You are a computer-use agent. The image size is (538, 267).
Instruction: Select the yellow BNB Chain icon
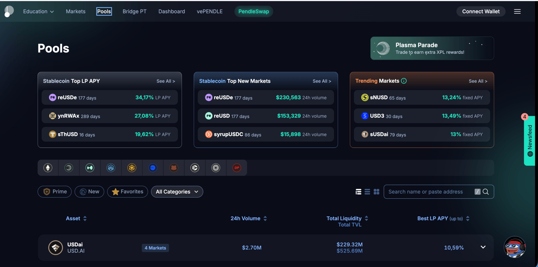click(x=132, y=168)
